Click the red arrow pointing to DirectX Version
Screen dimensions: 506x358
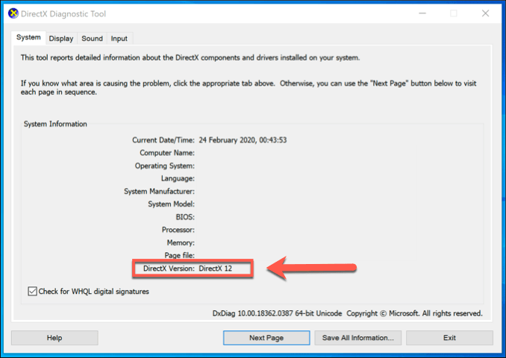pyautogui.click(x=311, y=268)
